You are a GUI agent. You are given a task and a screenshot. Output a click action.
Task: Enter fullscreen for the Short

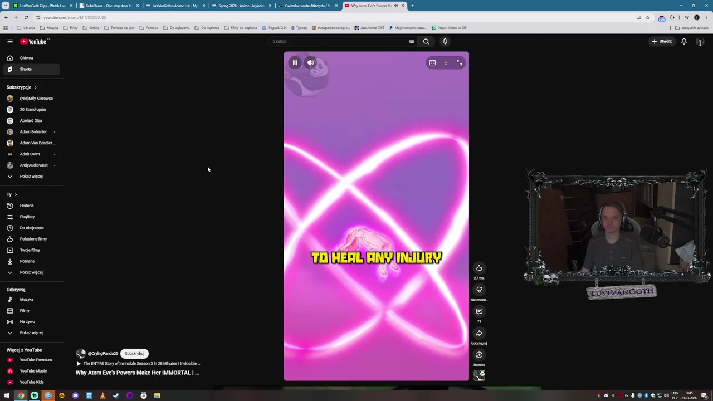[x=459, y=63]
